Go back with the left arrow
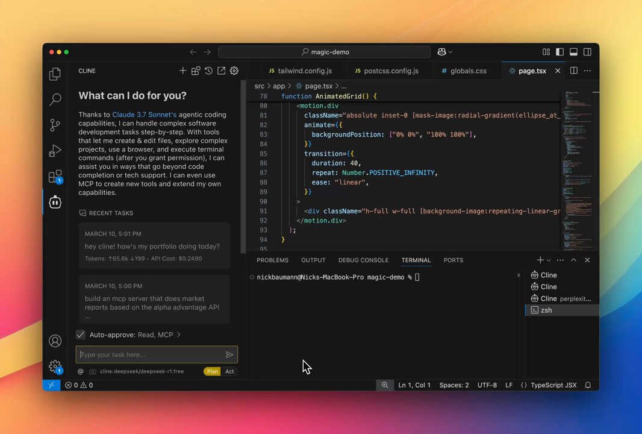Screen dimensions: 642x434 (193, 52)
